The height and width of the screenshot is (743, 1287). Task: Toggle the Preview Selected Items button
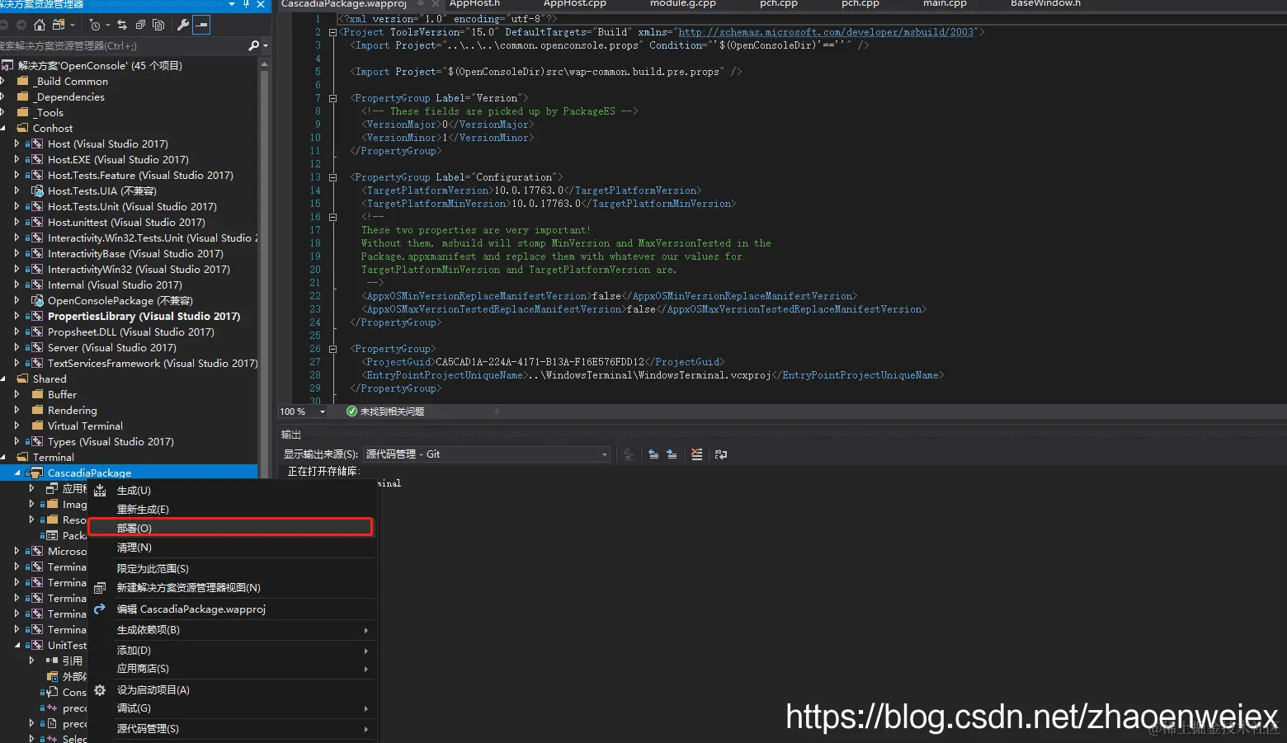201,25
